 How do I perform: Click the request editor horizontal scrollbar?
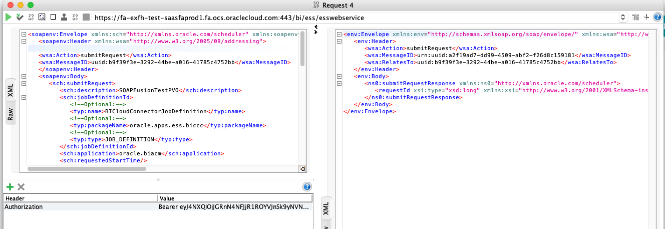pyautogui.click(x=150, y=169)
